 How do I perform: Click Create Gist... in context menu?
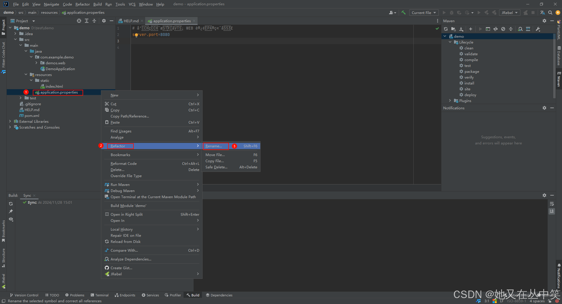pyautogui.click(x=152, y=268)
